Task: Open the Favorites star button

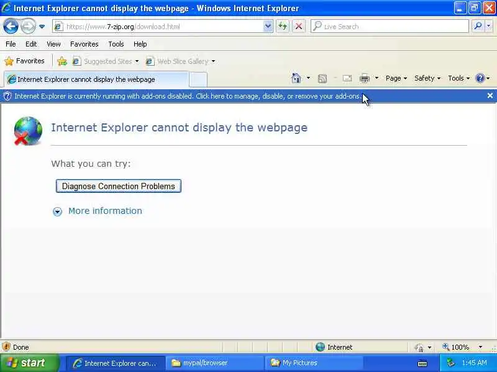Action: (x=24, y=61)
